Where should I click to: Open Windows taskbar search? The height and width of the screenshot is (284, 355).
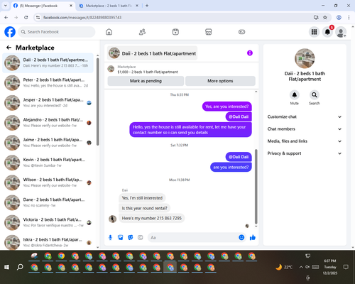point(20,267)
